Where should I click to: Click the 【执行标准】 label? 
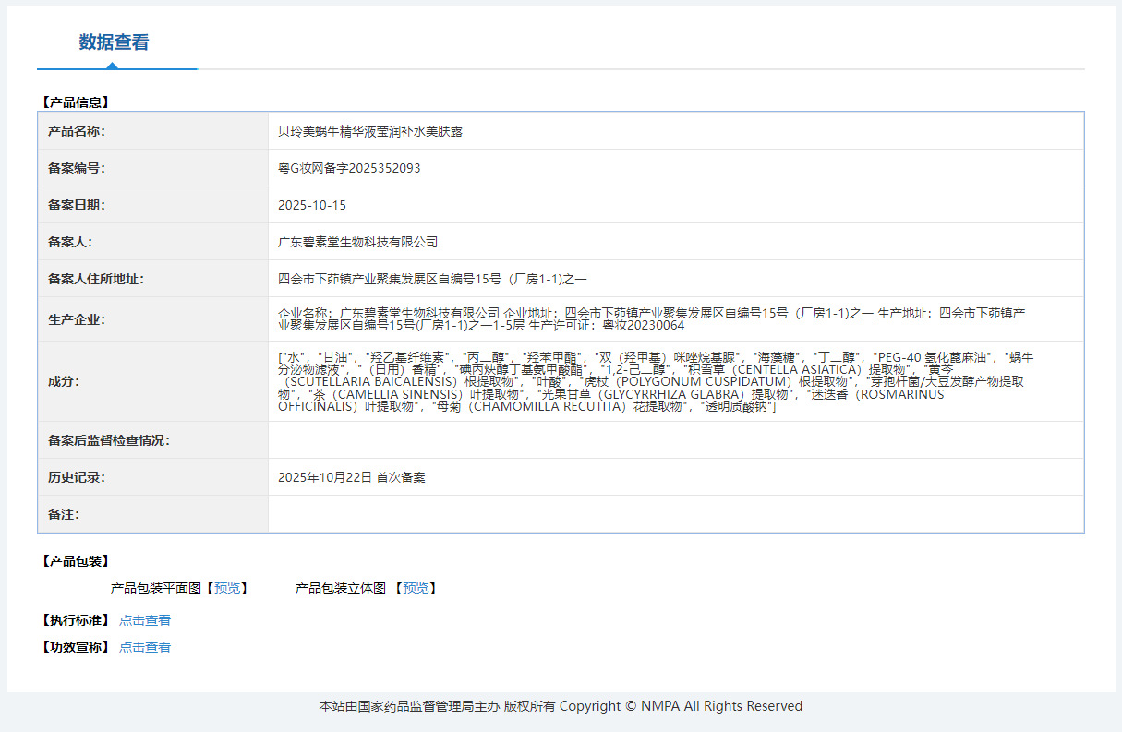(75, 620)
